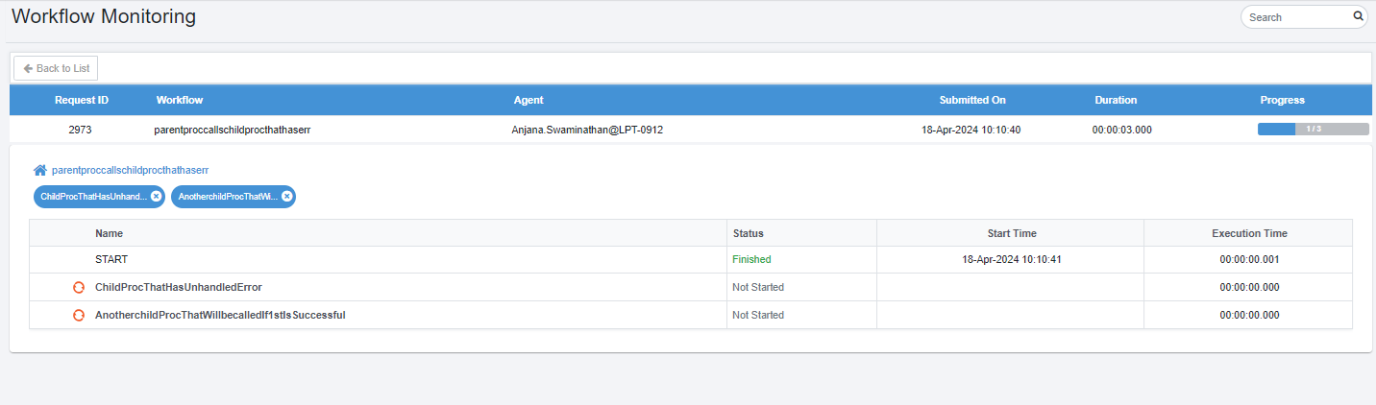Click the search magnifier icon
The image size is (1376, 405).
(1358, 16)
